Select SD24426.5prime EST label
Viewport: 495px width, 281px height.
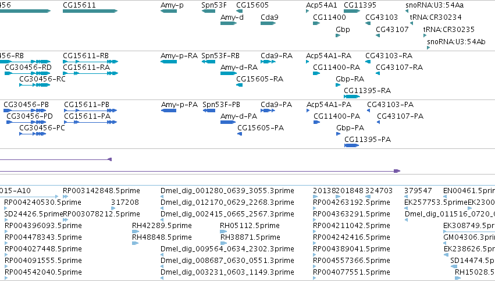coord(34,214)
